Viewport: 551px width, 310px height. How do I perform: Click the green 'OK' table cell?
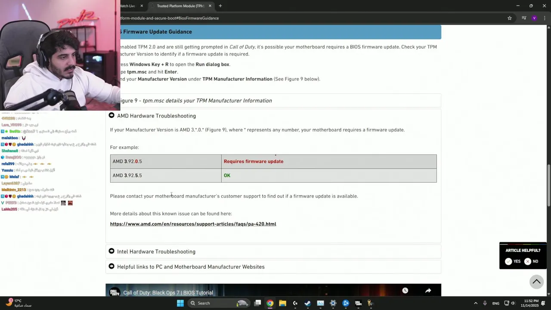coord(329,175)
